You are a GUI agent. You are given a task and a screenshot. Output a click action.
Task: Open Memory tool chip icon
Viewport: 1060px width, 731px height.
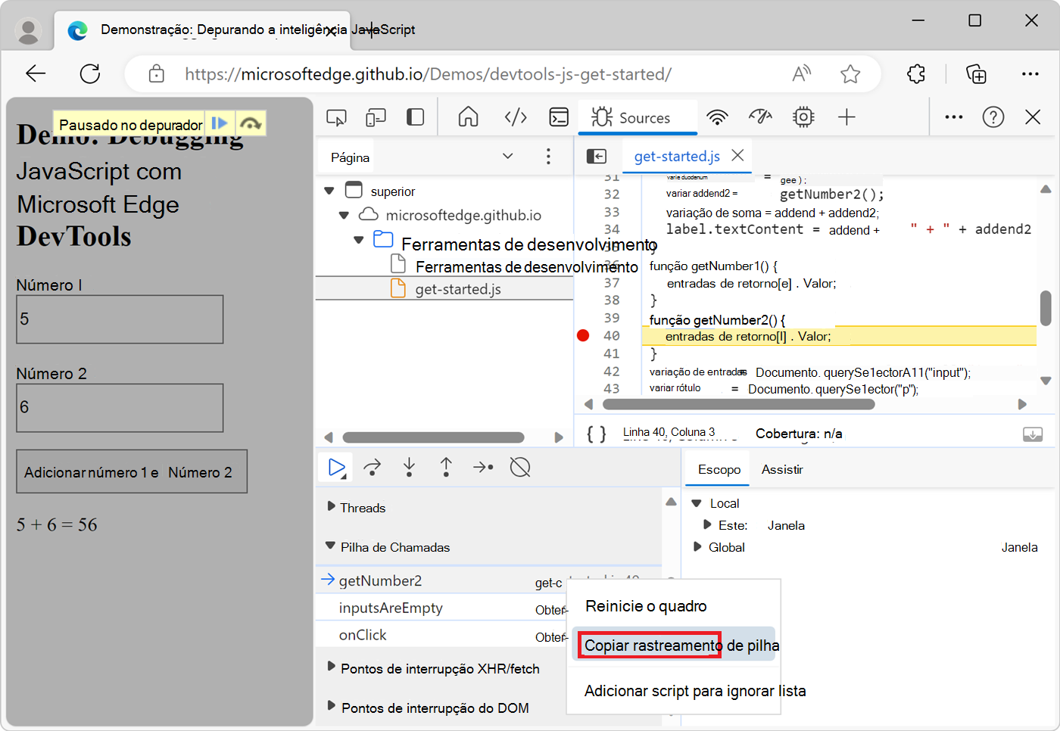point(803,117)
